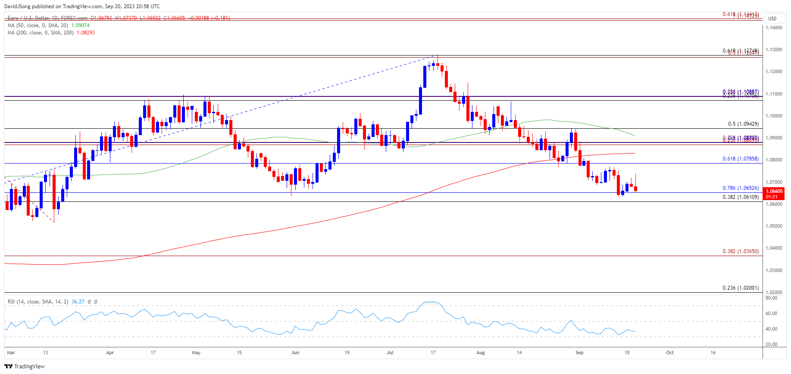Screen dimensions: 791x374
Task: Click the 1.10000 price axis label
Action: coord(774,116)
